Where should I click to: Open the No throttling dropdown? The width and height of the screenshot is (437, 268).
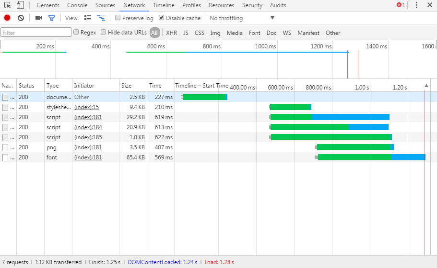point(242,18)
